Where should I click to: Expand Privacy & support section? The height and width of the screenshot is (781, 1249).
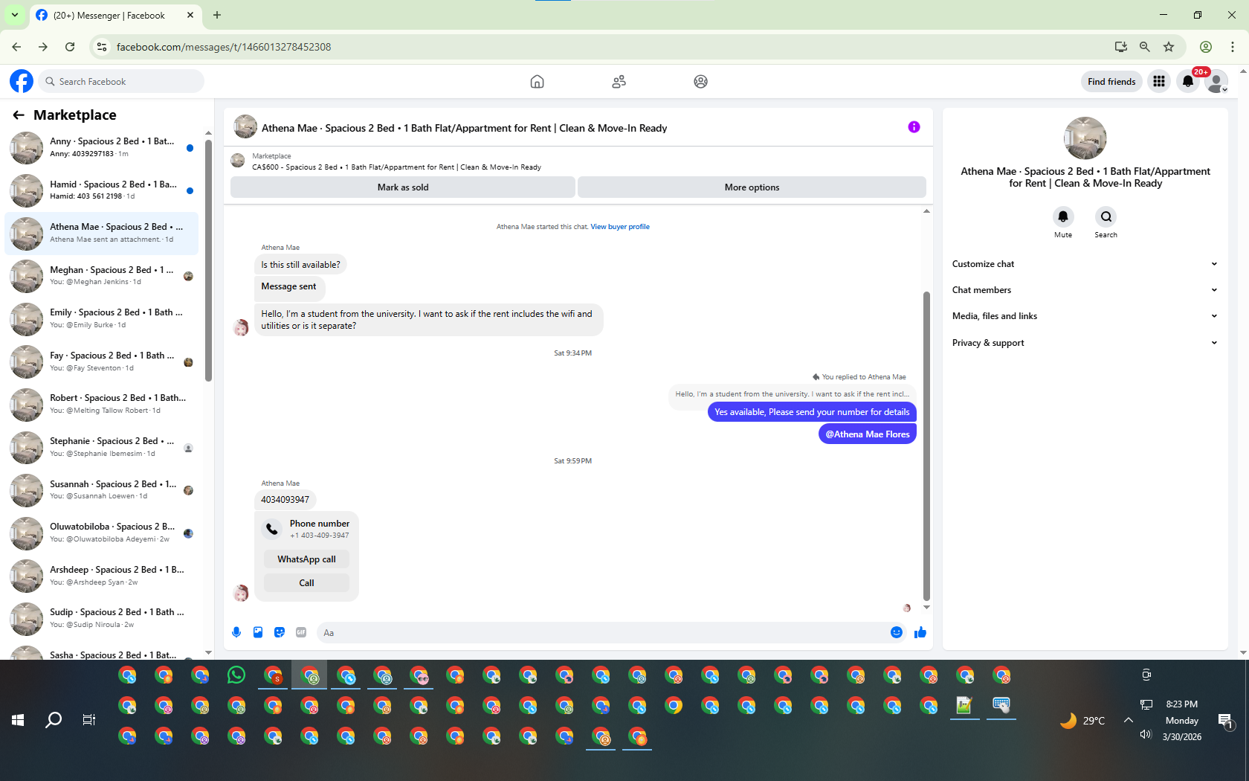tap(1085, 343)
